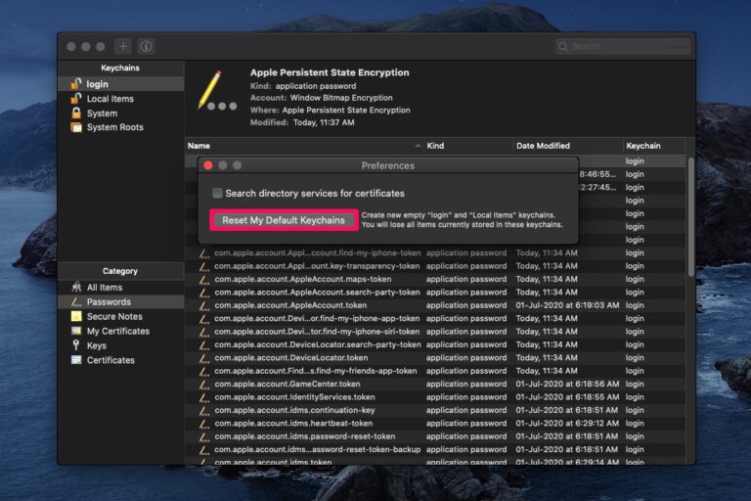The width and height of the screenshot is (751, 501).
Task: Select Passwords category
Action: 109,302
